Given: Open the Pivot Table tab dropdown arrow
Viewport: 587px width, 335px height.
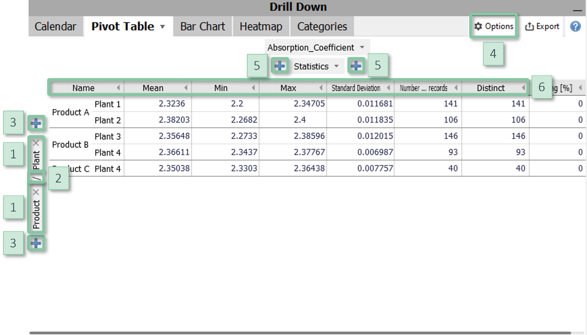Looking at the screenshot, I should [162, 27].
